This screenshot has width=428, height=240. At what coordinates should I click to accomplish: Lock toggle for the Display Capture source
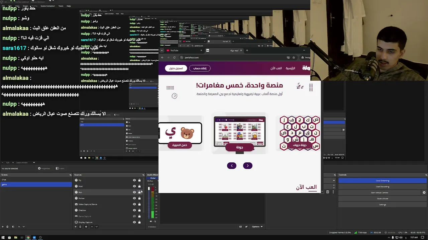(x=139, y=222)
